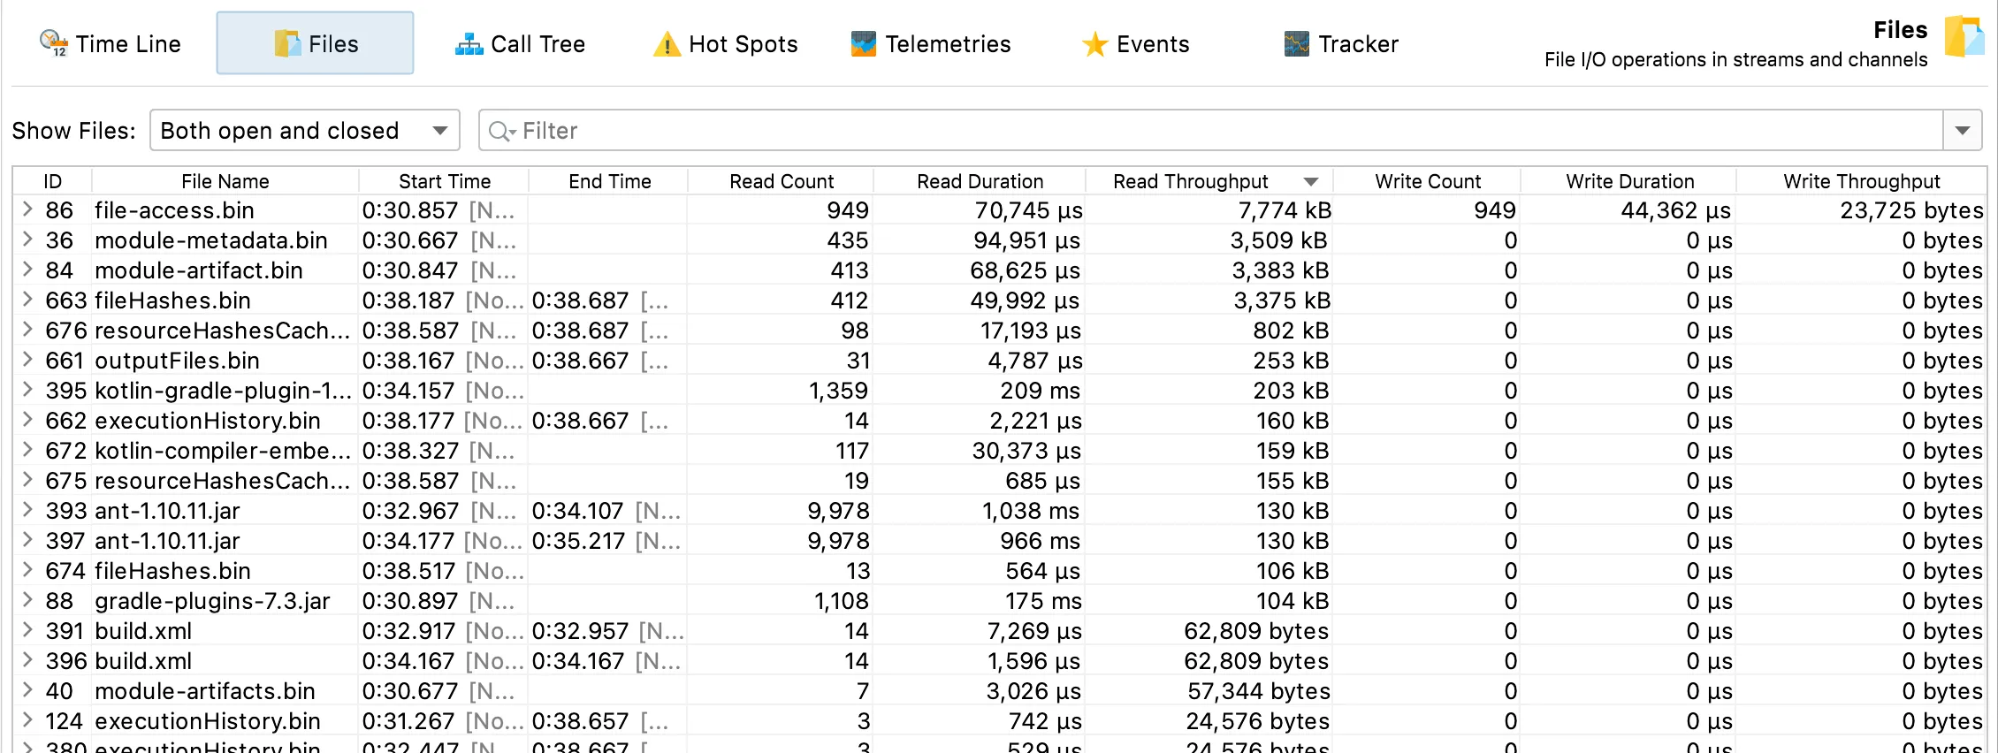The height and width of the screenshot is (753, 1998).
Task: Click the Hot Spots warning icon
Action: (x=667, y=43)
